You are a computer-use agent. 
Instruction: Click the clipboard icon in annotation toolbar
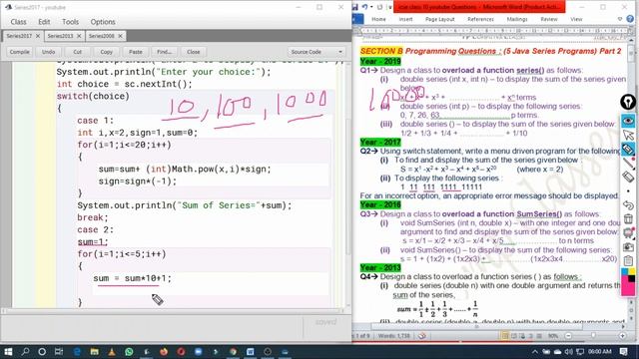coord(628,260)
